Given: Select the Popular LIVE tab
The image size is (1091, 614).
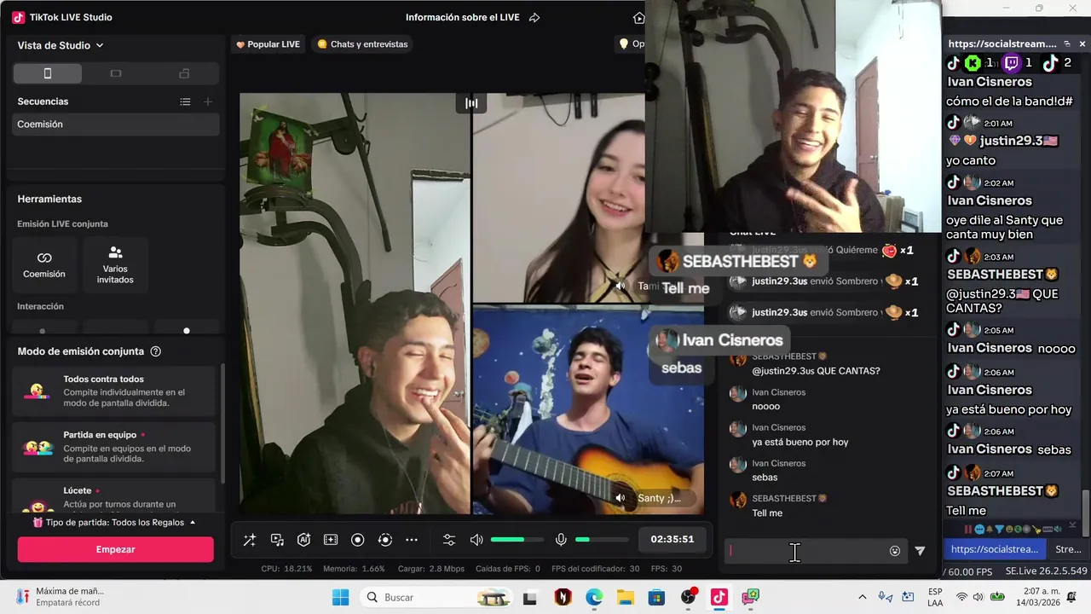Looking at the screenshot, I should 268,44.
